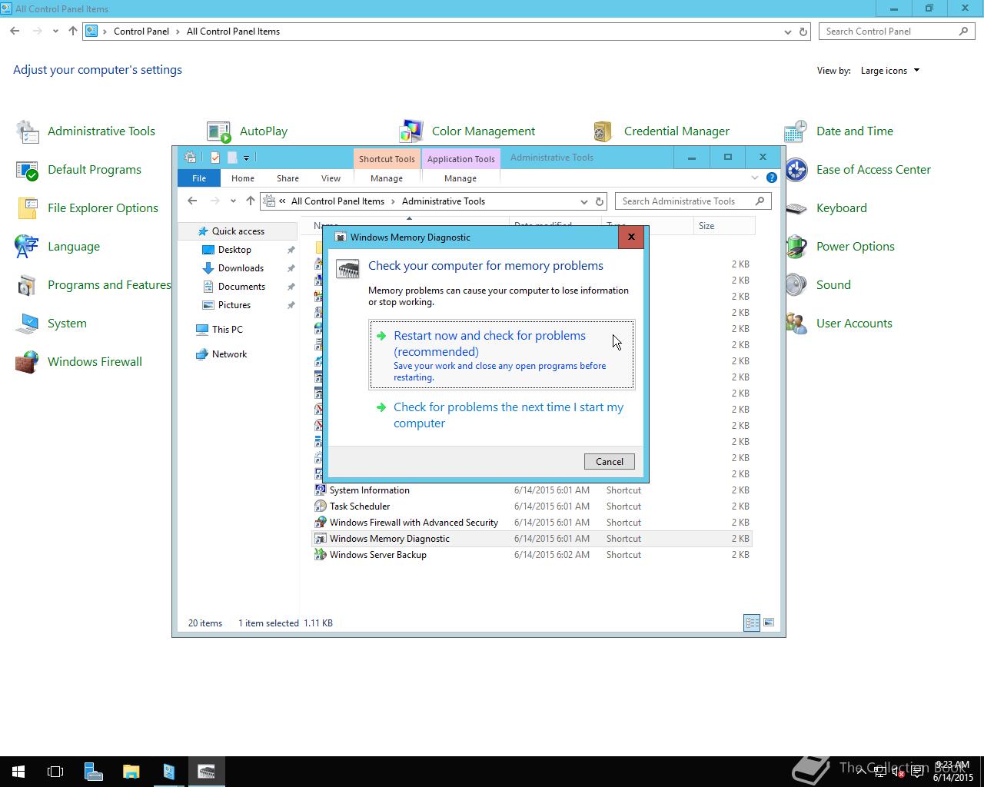The width and height of the screenshot is (984, 787).
Task: Go up from Administrative Tools folder
Action: pyautogui.click(x=250, y=201)
